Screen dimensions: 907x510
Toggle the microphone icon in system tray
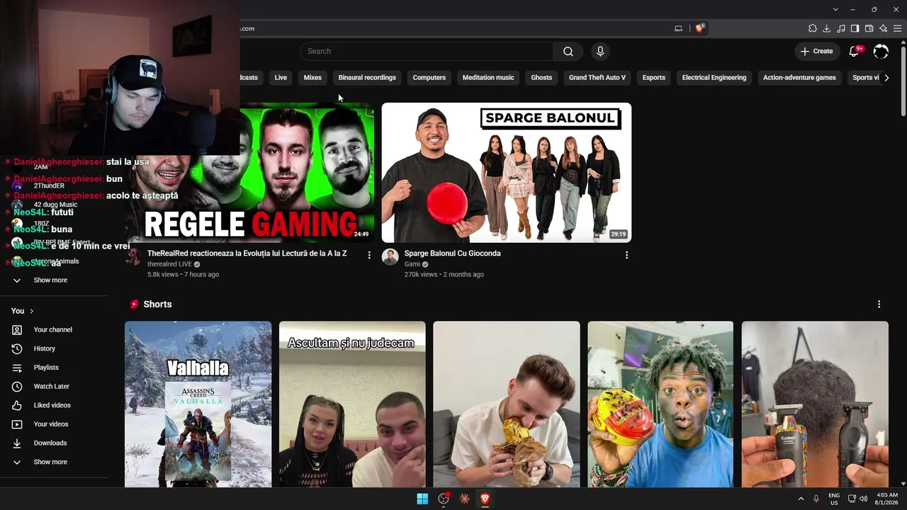pyautogui.click(x=816, y=499)
